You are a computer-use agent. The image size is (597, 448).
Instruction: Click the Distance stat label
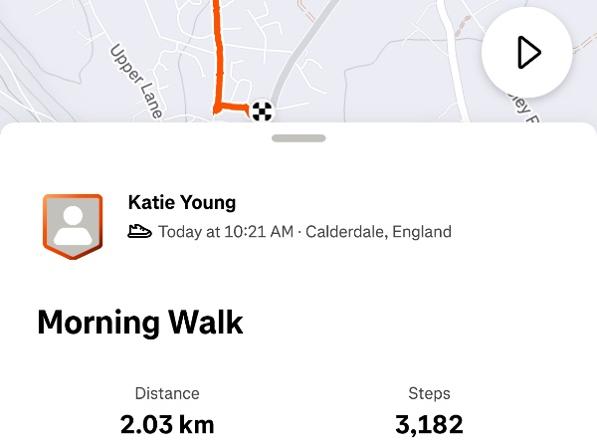[x=167, y=393]
